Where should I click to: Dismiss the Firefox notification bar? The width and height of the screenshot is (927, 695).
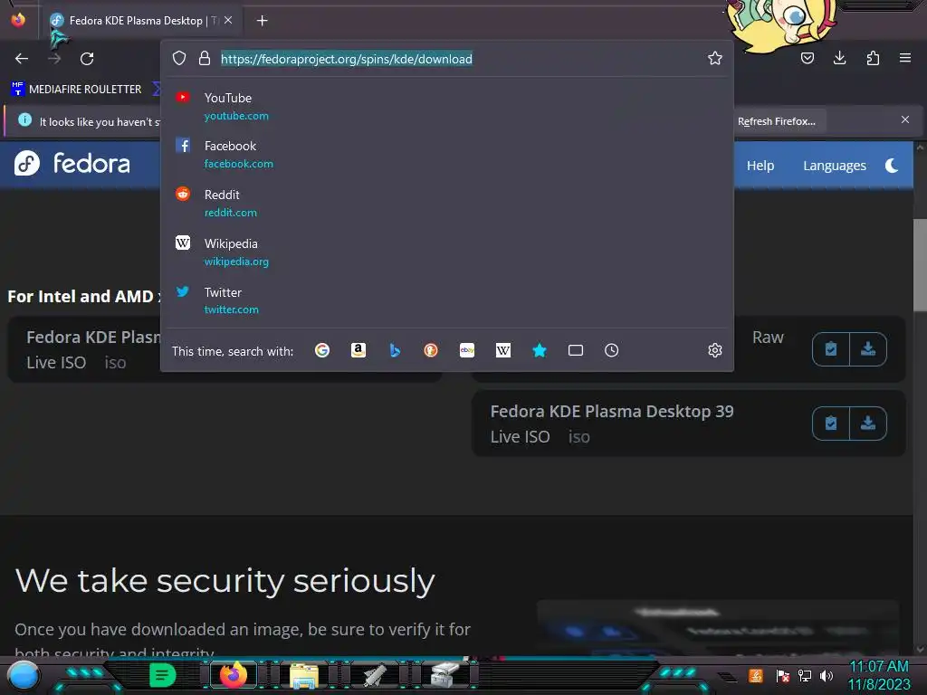point(904,119)
